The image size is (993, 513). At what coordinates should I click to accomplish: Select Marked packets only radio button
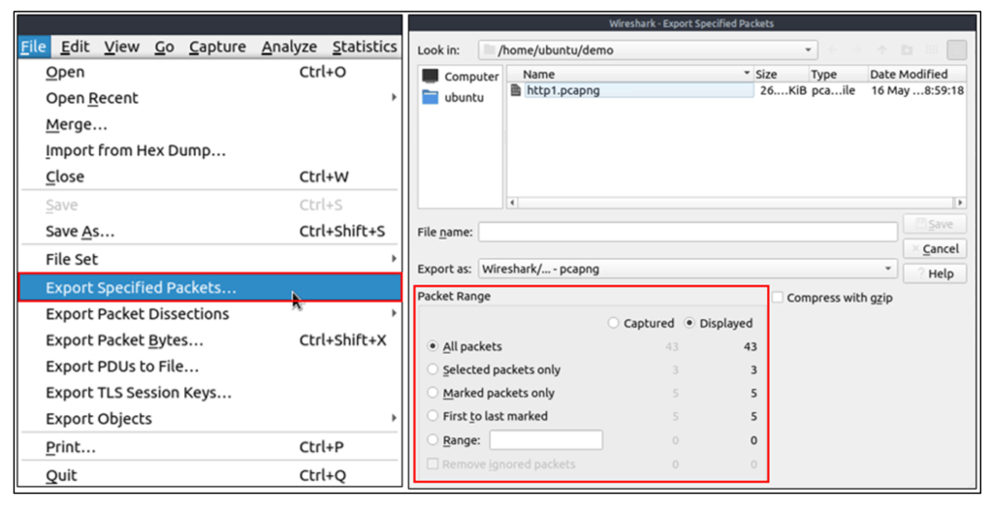(432, 393)
